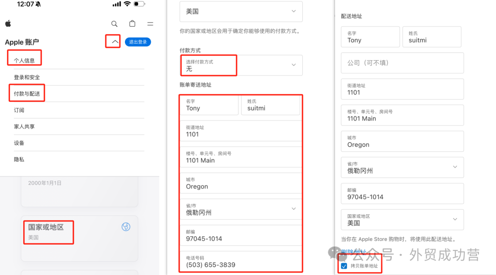Image resolution: width=496 pixels, height=275 pixels.
Task: Click billing 楼号、单元号、房间号 field
Action: [241, 157]
